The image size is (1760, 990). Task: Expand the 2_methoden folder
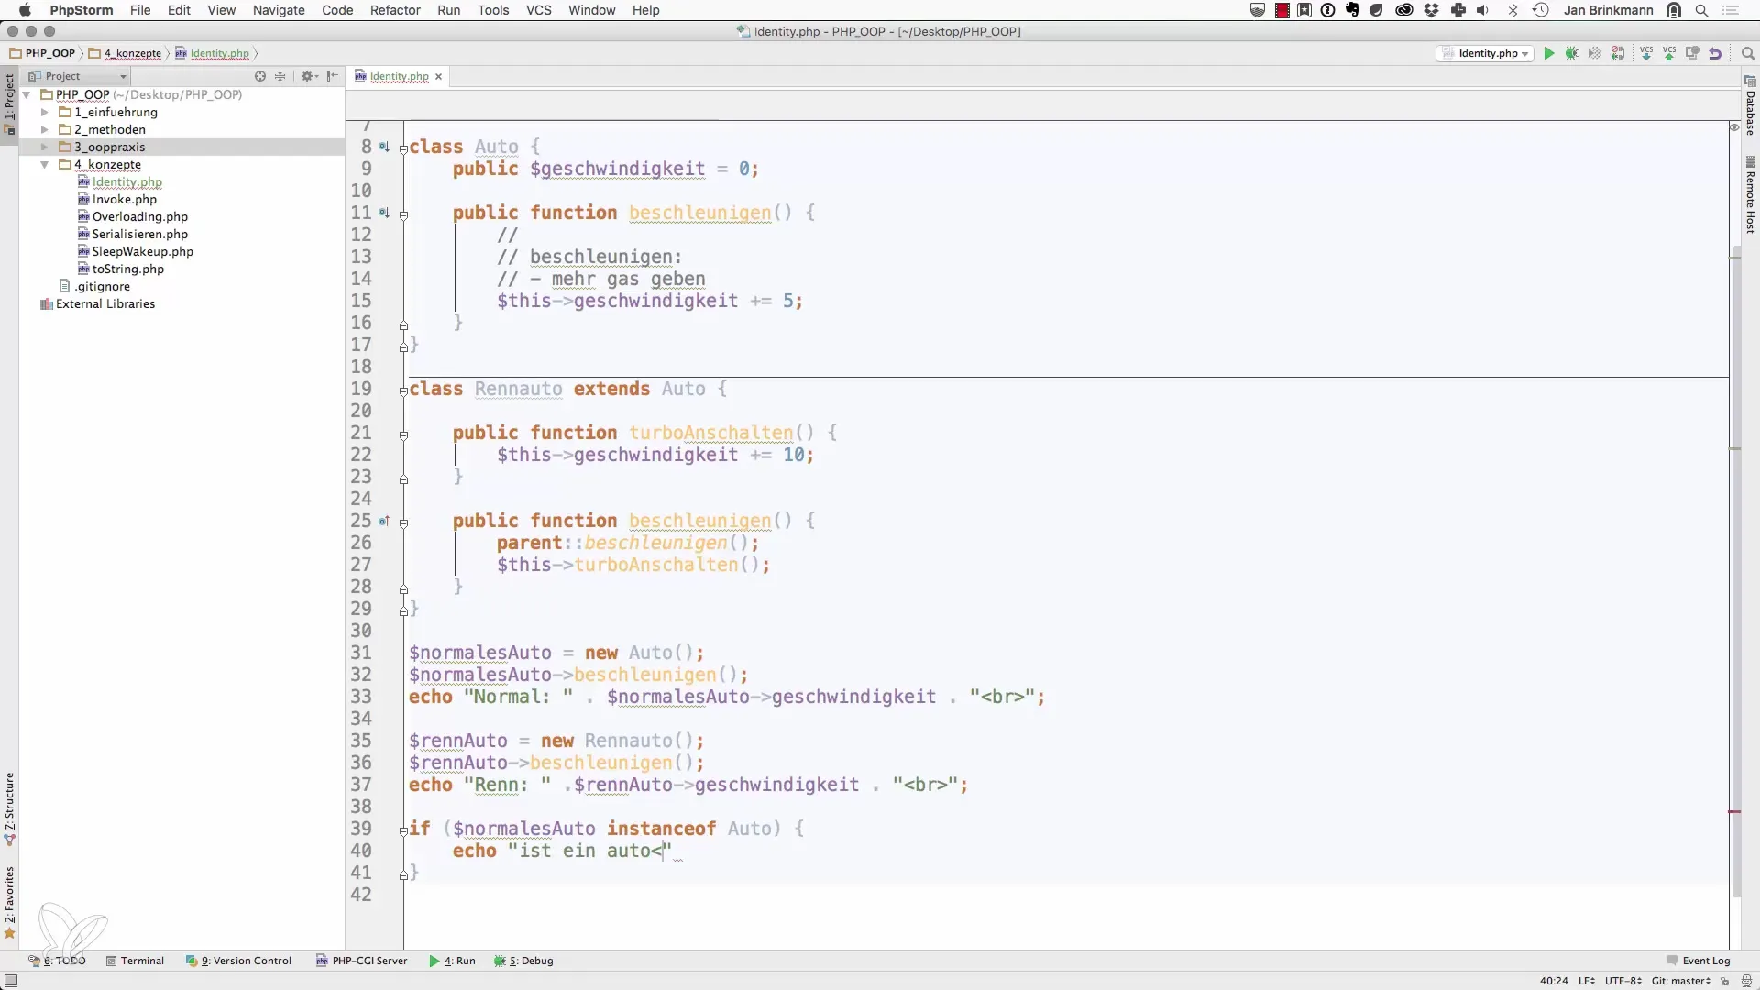coord(44,129)
